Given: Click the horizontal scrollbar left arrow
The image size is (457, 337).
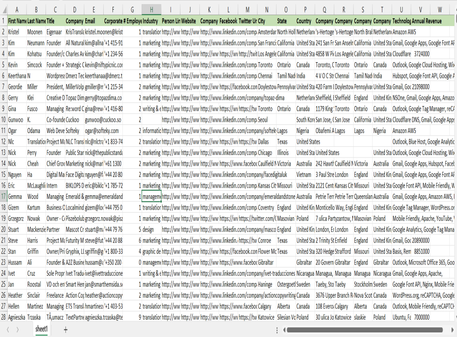Looking at the screenshot, I should point(284,330).
